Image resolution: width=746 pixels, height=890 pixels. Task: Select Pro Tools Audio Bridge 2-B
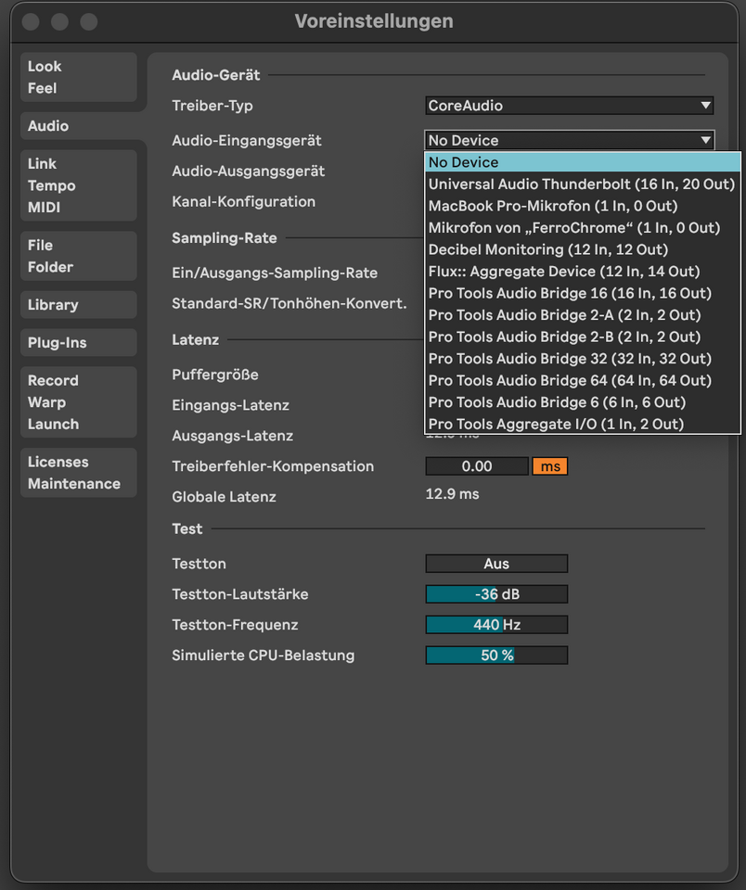(583, 337)
